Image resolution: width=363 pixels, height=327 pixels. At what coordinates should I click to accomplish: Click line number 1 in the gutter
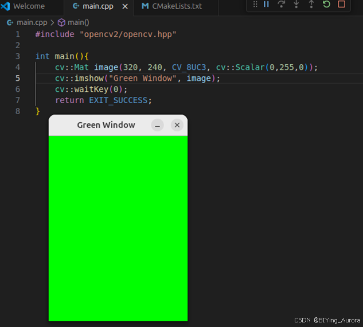click(18, 34)
